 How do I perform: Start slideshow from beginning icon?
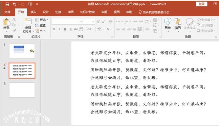(x=30, y=4)
